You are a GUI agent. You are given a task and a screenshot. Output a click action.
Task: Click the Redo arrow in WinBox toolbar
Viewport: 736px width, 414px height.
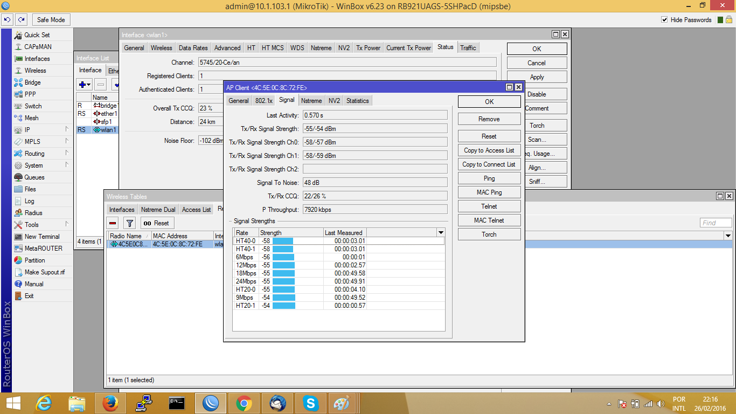pos(21,20)
